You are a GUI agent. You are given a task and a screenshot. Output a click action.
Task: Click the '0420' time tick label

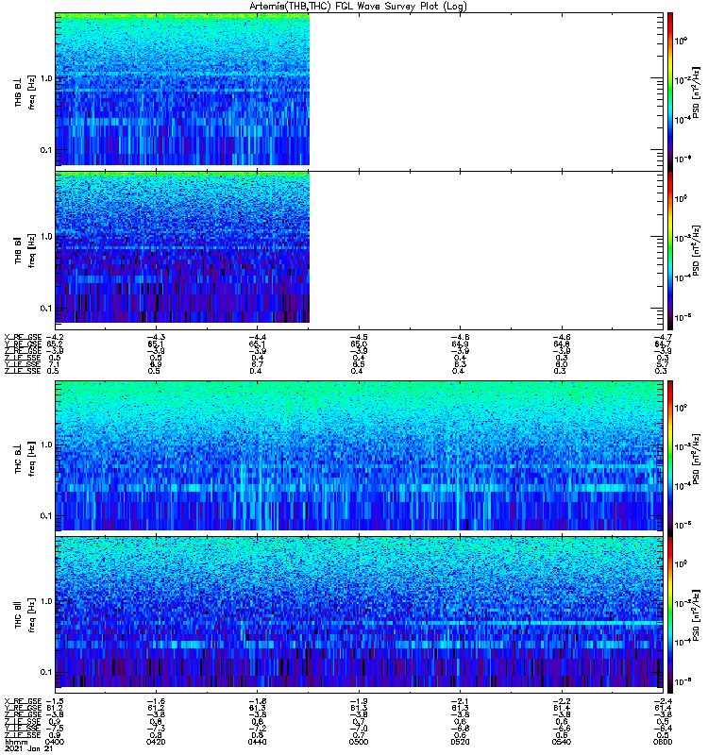[156, 742]
